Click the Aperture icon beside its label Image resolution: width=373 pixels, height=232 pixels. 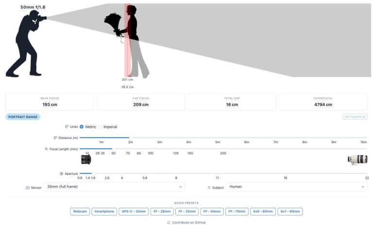61,174
